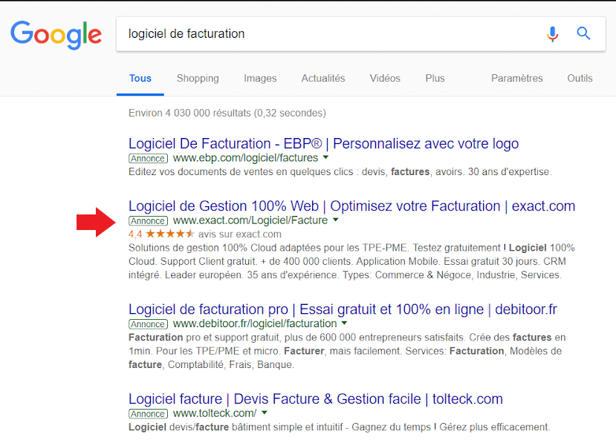Click exact.com description 'Solutions de gestion 100% Cloud'
The image size is (616, 440).
pyautogui.click(x=351, y=262)
